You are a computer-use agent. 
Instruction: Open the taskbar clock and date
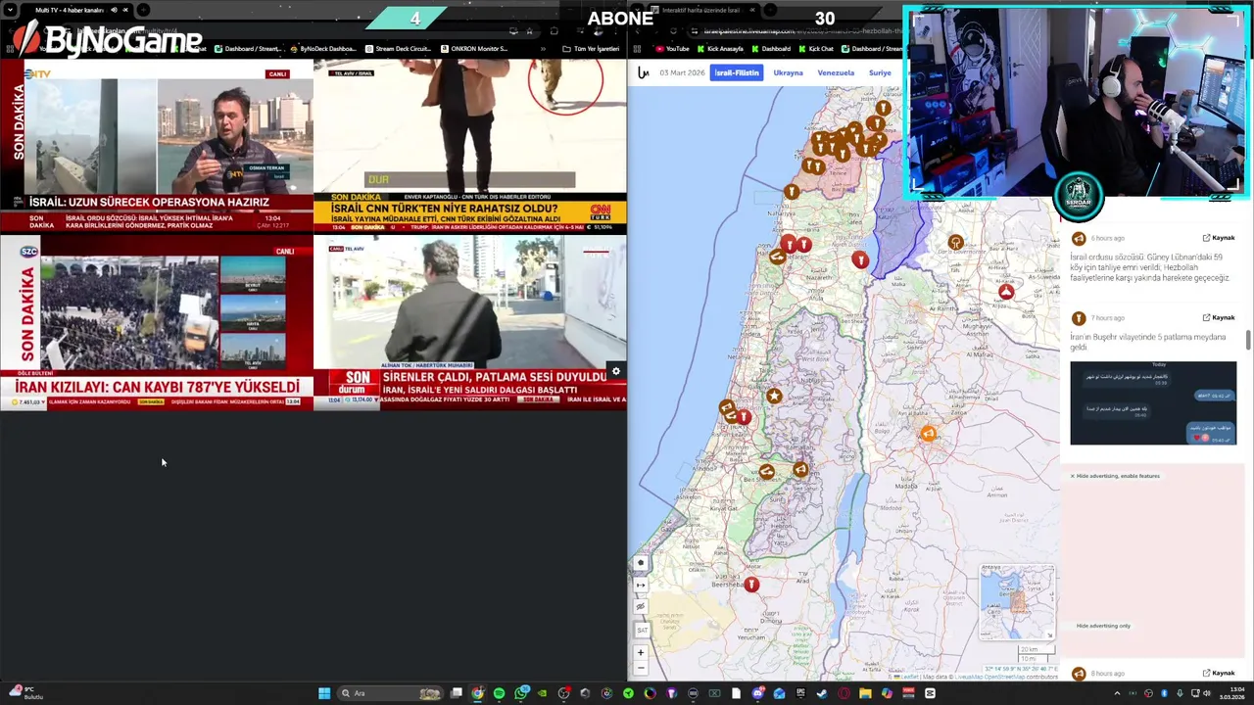click(1231, 693)
